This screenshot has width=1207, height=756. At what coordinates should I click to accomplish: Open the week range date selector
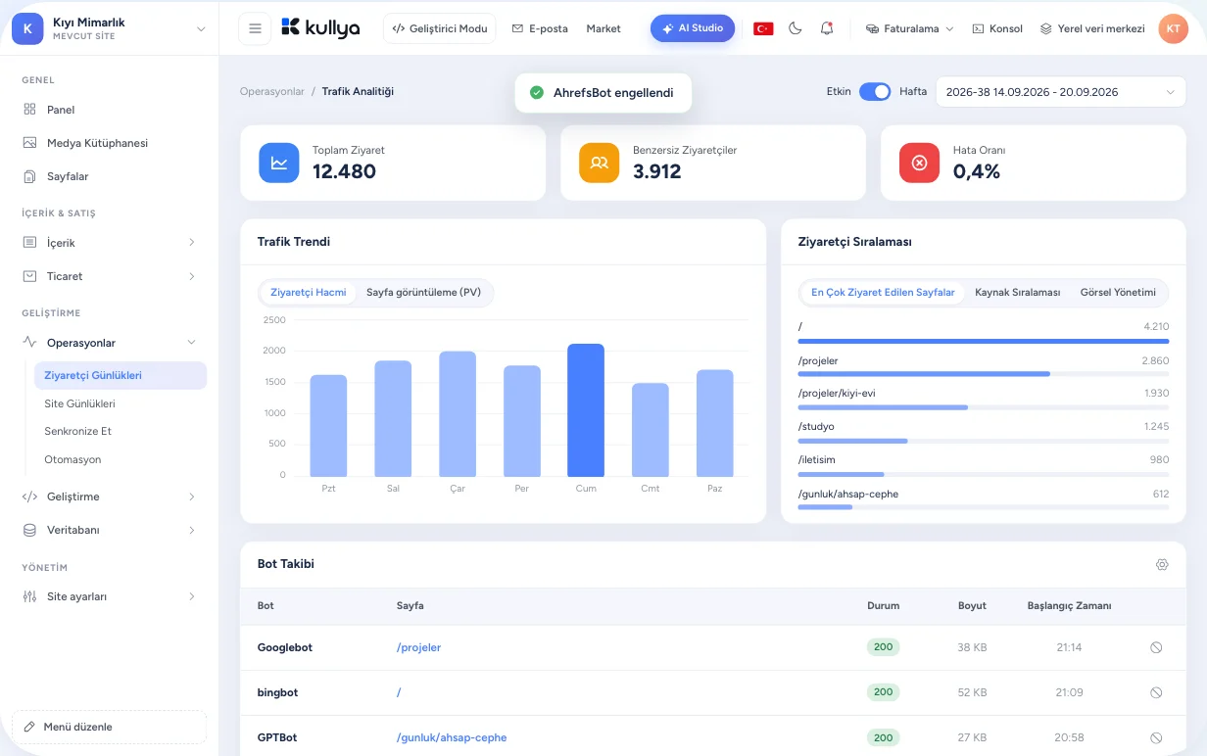point(1061,92)
